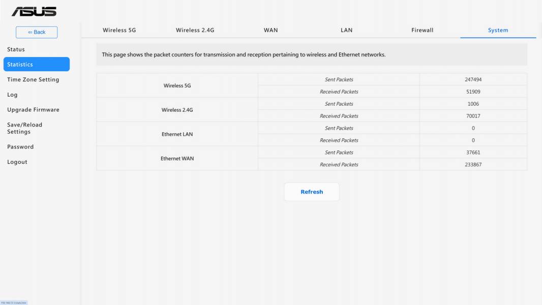Switch to the Firewall tab
This screenshot has width=542, height=305.
click(422, 30)
